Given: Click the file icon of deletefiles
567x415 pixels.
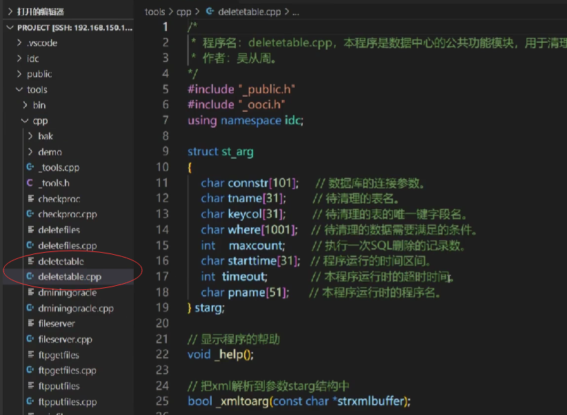Looking at the screenshot, I should tap(31, 229).
